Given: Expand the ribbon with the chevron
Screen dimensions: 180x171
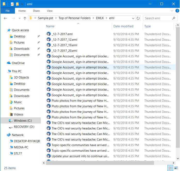Looking at the screenshot, I should pyautogui.click(x=172, y=11).
